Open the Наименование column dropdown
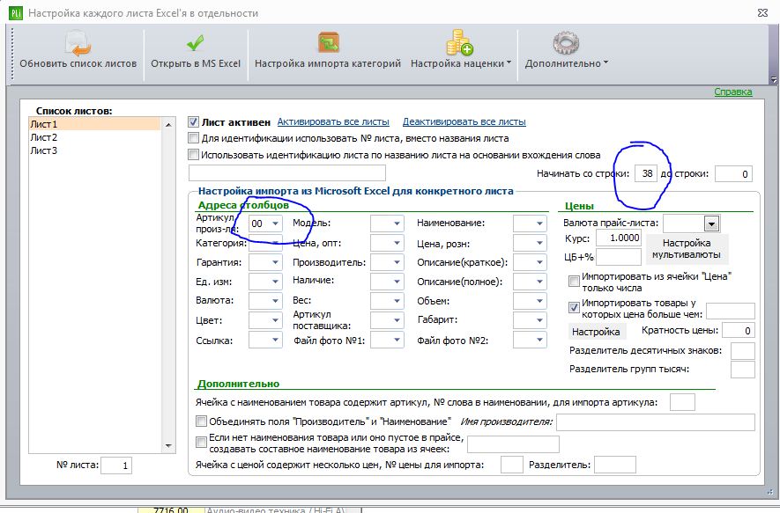Image resolution: width=780 pixels, height=513 pixels. click(539, 224)
